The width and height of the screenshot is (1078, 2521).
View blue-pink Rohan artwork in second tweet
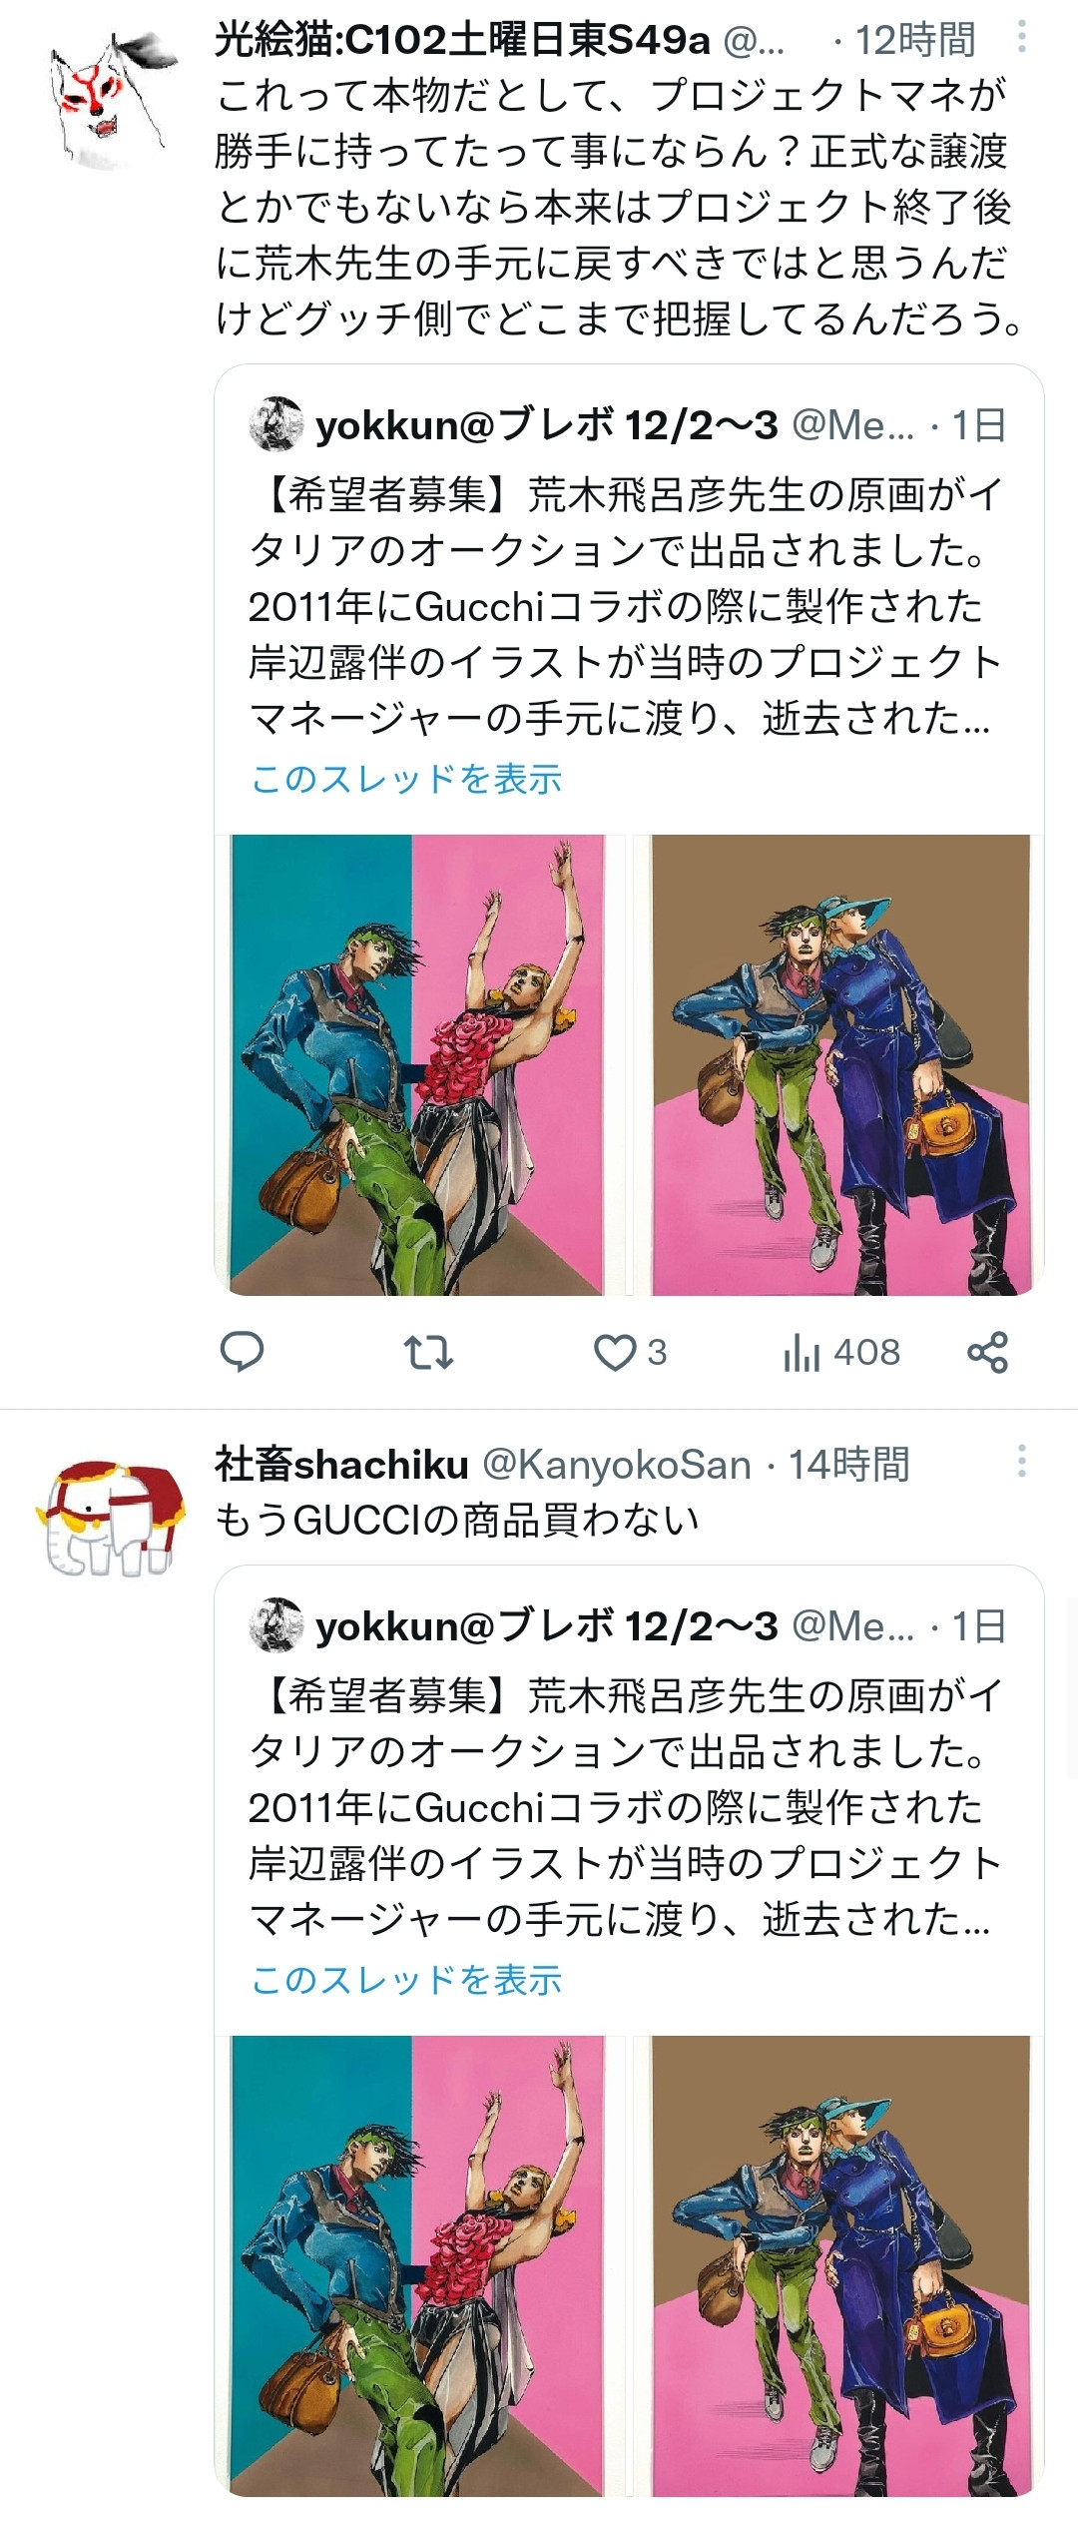click(419, 2265)
